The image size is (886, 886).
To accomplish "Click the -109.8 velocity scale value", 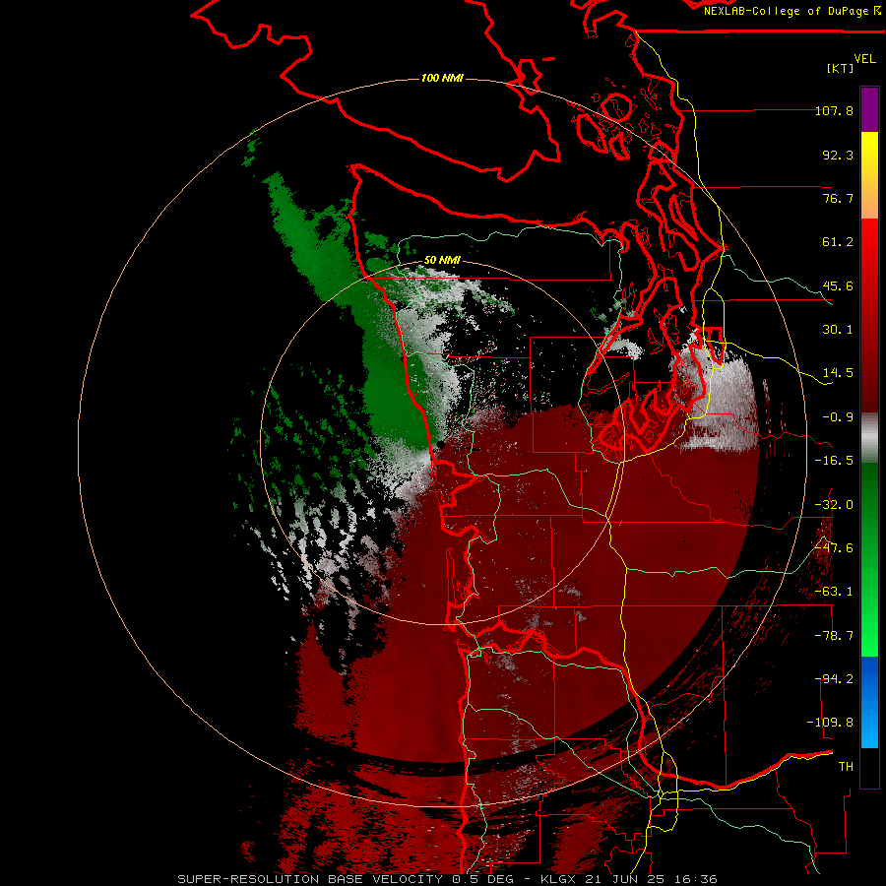I will [x=830, y=723].
